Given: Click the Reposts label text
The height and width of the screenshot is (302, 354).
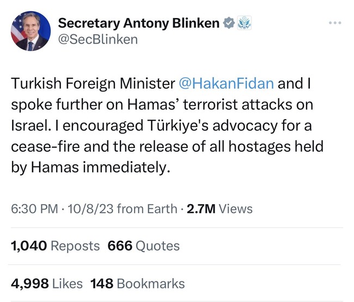Looking at the screenshot, I should [x=75, y=246].
